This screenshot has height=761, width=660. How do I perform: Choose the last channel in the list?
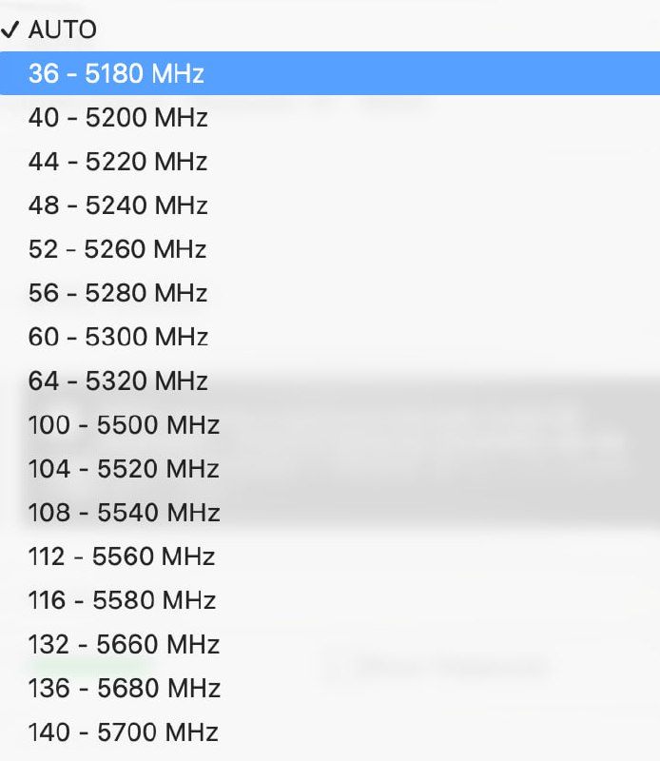coord(124,732)
